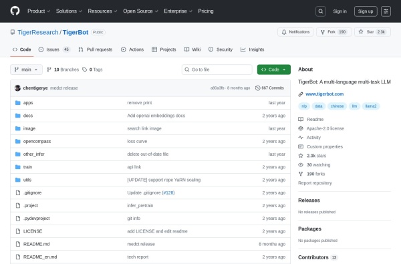Viewport: 401px width, 264px height.
Task: Expand the Solutions menu
Action: 69,11
